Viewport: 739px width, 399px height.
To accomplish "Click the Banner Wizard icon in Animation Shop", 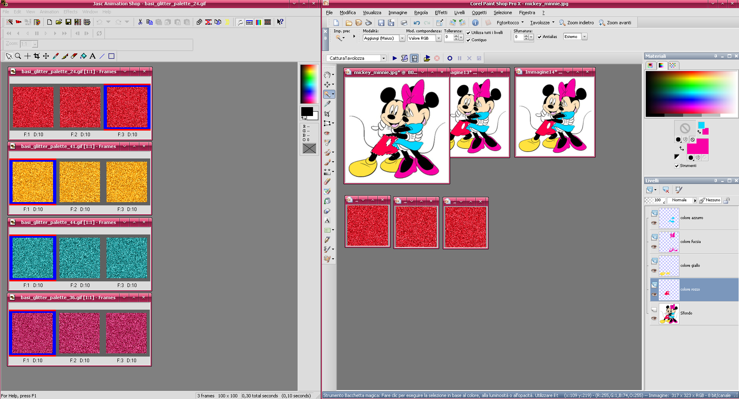I will click(x=18, y=22).
